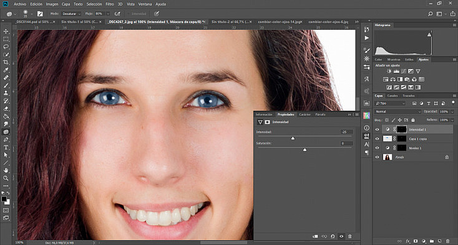Add a Levels adjustment
This screenshot has height=245, width=458.
pos(396,72)
